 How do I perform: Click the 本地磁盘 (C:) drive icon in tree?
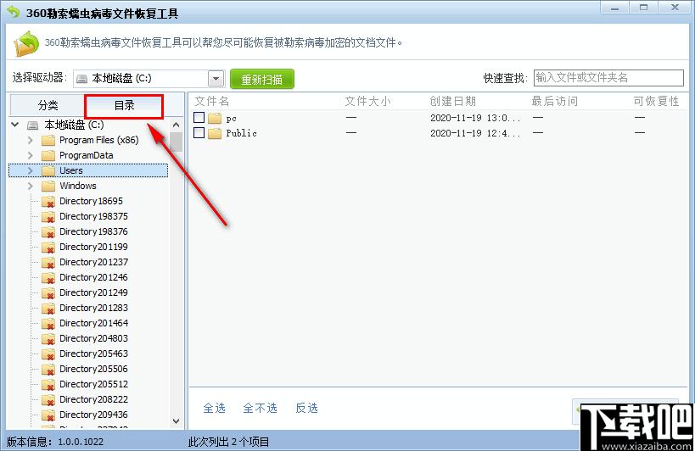point(33,125)
